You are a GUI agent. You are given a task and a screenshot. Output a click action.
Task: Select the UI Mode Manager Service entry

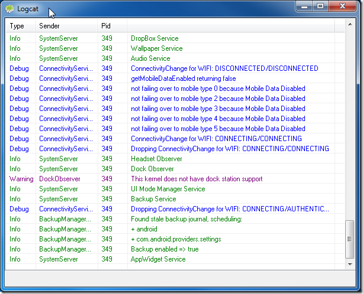[x=168, y=189]
